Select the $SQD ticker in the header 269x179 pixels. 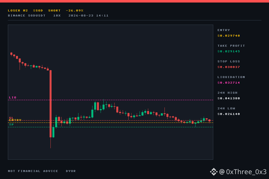point(38,10)
